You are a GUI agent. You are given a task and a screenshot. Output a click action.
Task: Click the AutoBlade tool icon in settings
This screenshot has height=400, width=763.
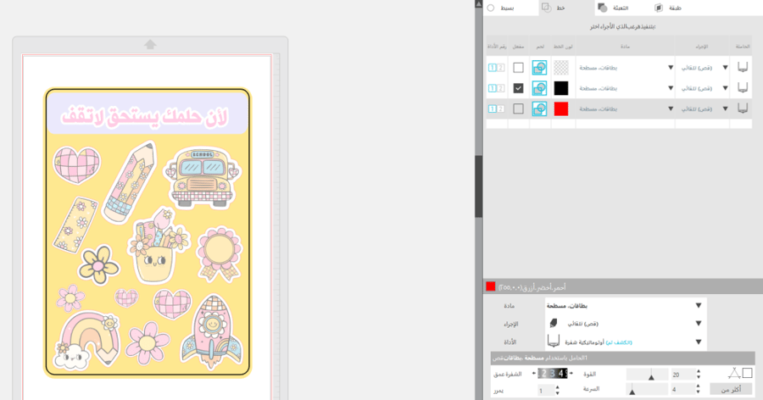click(x=554, y=342)
